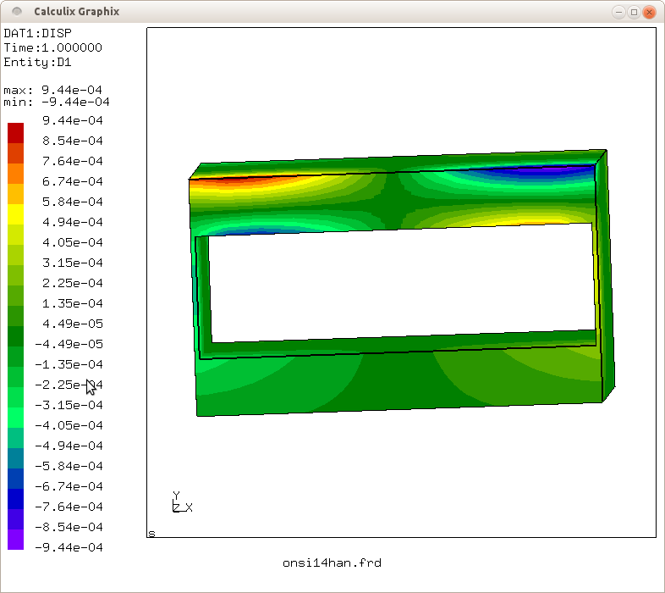665x593 pixels.
Task: Click the window menu icon left of title
Action: 17,12
